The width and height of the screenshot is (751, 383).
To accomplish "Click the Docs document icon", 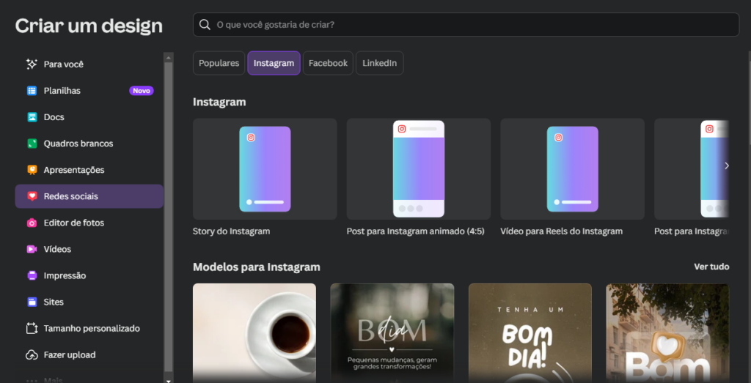I will click(32, 117).
